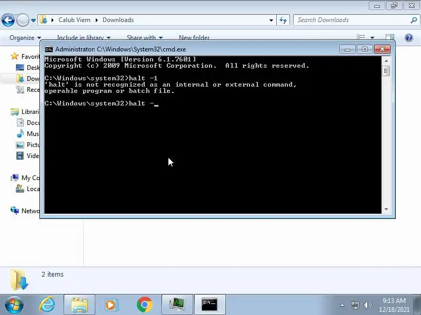Screen dimensions: 421x315
Task: Click the magnifier search icon
Action: [x=414, y=20]
